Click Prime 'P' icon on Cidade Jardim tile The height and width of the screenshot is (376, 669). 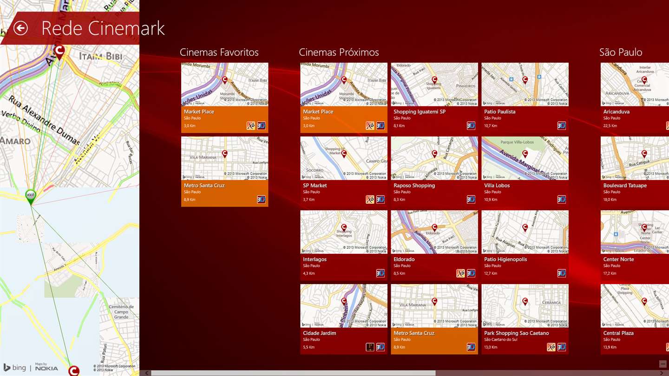(370, 347)
